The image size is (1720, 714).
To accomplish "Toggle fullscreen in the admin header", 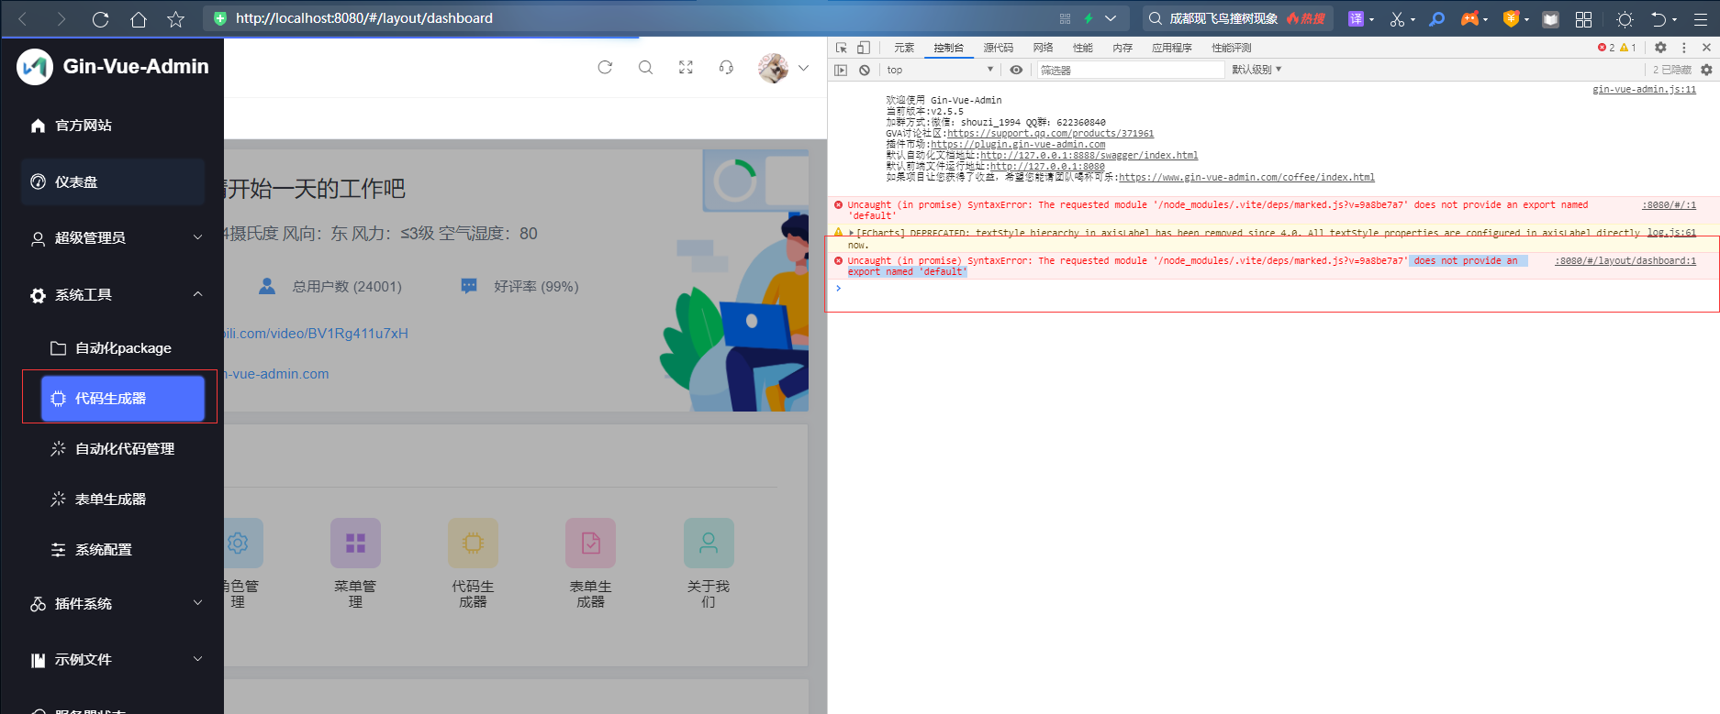I will click(686, 67).
